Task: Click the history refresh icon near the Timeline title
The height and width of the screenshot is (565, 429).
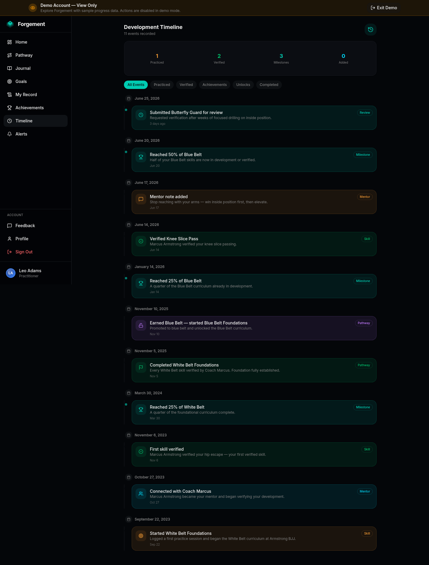Action: 370,30
